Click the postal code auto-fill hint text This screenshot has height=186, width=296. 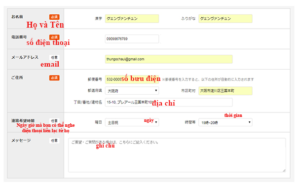pyautogui.click(x=208, y=79)
